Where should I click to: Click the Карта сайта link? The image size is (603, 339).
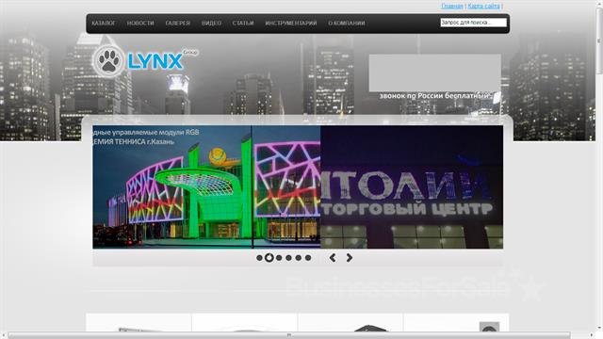pos(483,6)
